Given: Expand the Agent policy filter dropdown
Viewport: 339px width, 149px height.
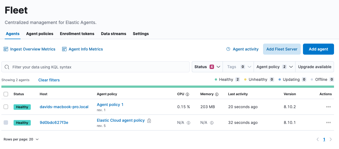Looking at the screenshot, I should point(274,67).
